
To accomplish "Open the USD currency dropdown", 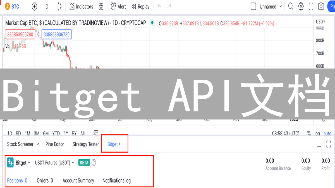I will point(320,21).
